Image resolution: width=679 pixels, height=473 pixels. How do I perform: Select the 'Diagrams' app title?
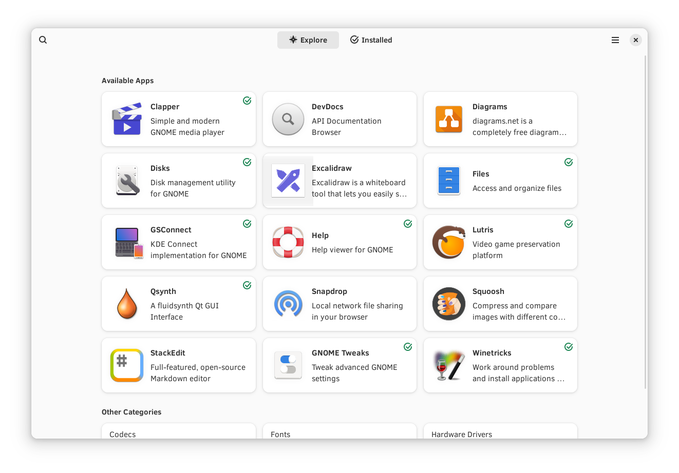tap(490, 107)
